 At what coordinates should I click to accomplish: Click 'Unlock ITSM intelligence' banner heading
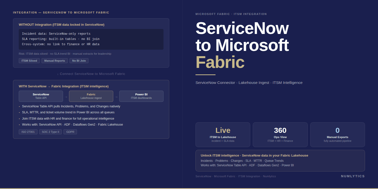pos(254,155)
